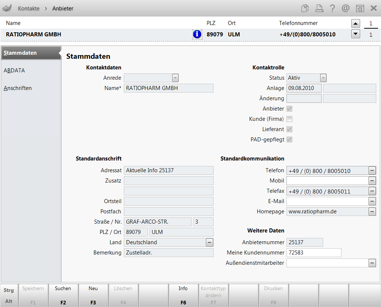381x307 pixels.
Task: Click the blue info icon next to RATIOPHARM GMBH
Action: [197, 35]
